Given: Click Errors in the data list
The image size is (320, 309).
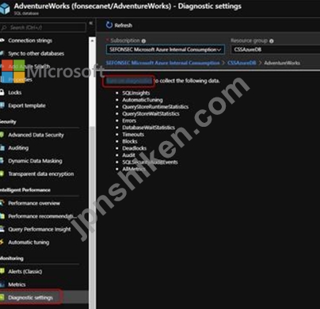Looking at the screenshot, I should point(129,120).
